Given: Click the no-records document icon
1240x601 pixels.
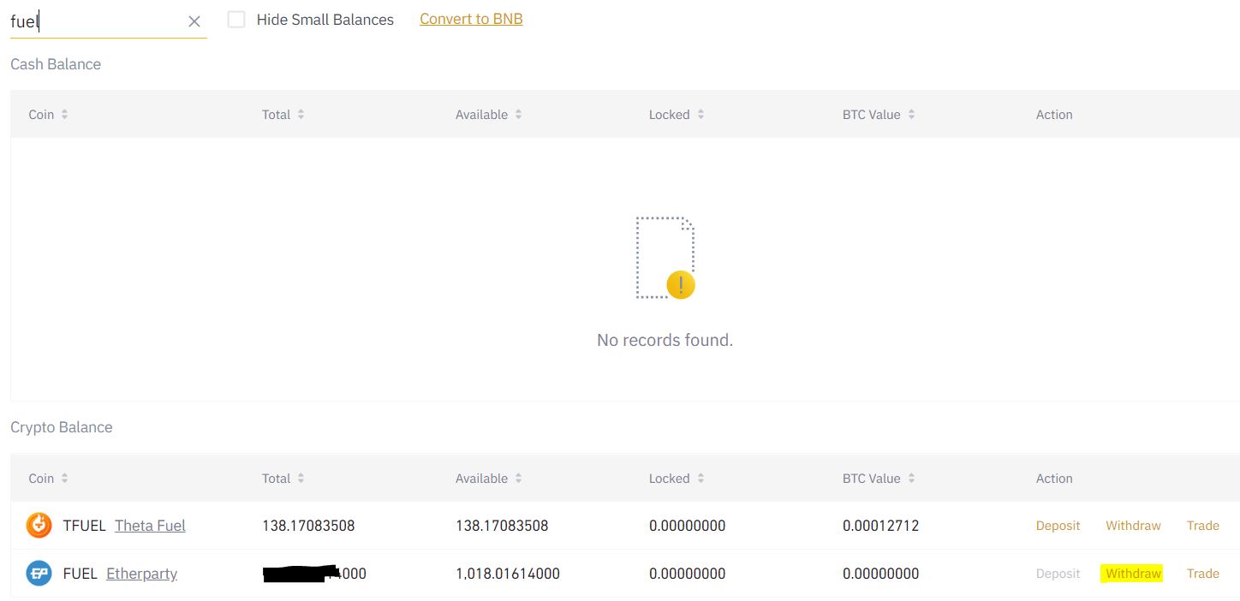Looking at the screenshot, I should point(665,258).
